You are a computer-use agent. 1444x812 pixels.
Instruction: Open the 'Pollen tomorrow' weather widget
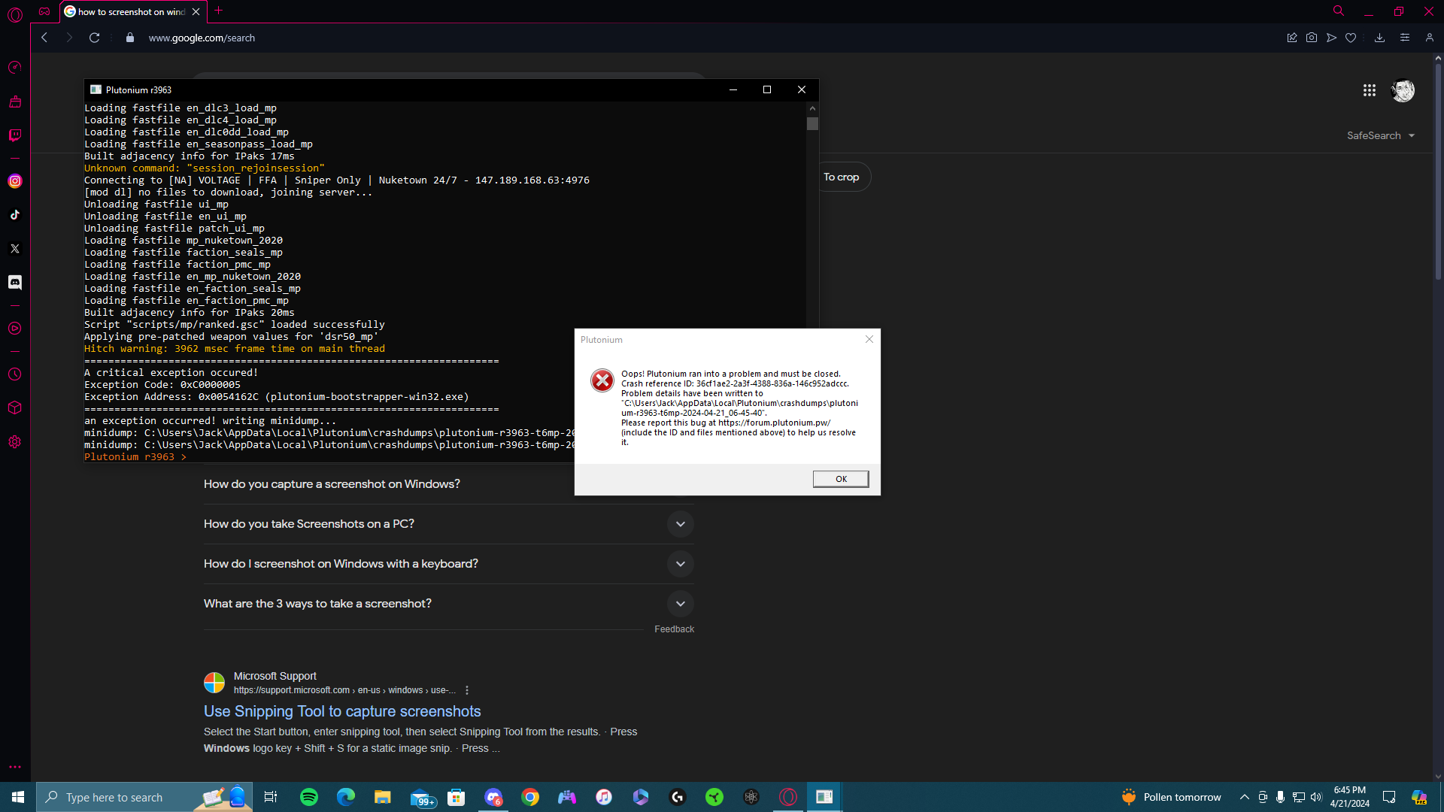coord(1171,797)
